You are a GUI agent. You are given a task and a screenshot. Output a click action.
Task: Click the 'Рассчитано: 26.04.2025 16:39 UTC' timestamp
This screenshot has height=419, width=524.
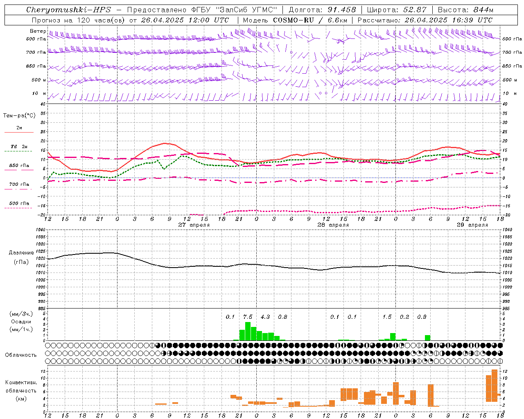coord(425,20)
